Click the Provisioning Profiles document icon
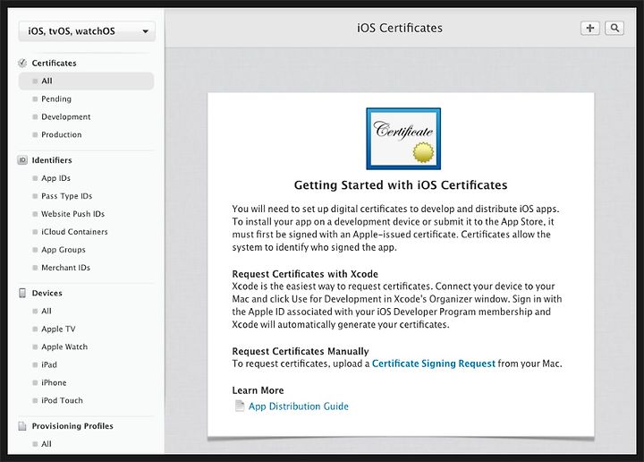This screenshot has width=644, height=462. point(22,426)
